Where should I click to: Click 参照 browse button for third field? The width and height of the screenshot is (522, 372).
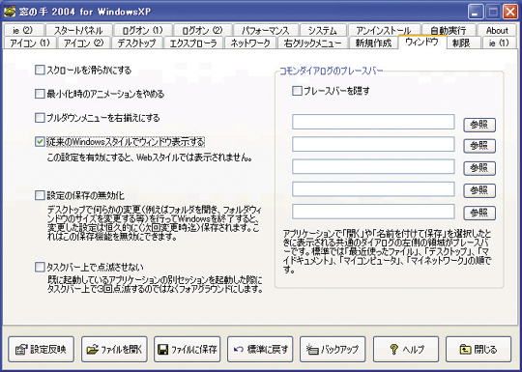(479, 168)
